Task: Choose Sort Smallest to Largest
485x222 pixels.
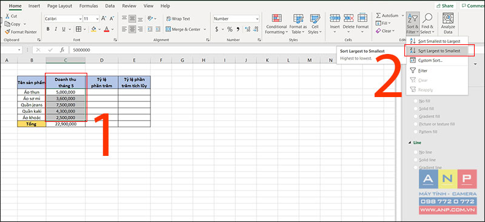Action: [437, 41]
